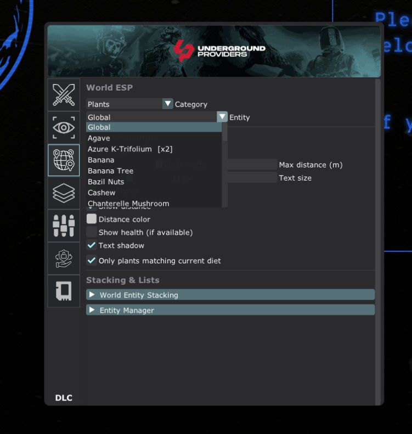This screenshot has width=412, height=434.
Task: Collapse the Entity dropdown arrow
Action: (222, 117)
